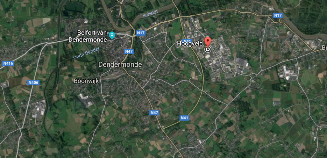Click the N17 shield in the top-right corner
Viewport: 327px width, 158px height.
pyautogui.click(x=278, y=15)
